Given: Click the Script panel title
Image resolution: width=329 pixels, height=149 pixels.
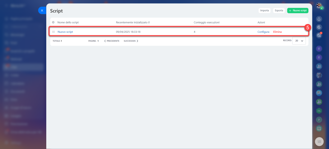Looking at the screenshot, I should coord(56,11).
